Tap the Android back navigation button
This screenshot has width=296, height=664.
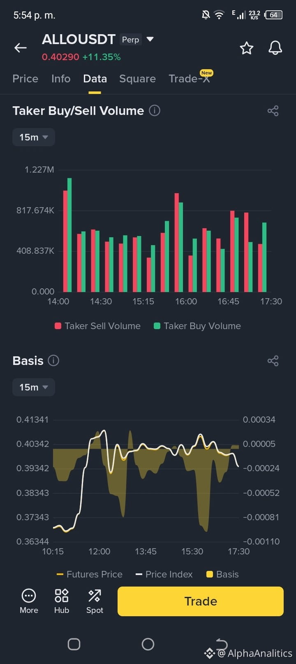[222, 644]
